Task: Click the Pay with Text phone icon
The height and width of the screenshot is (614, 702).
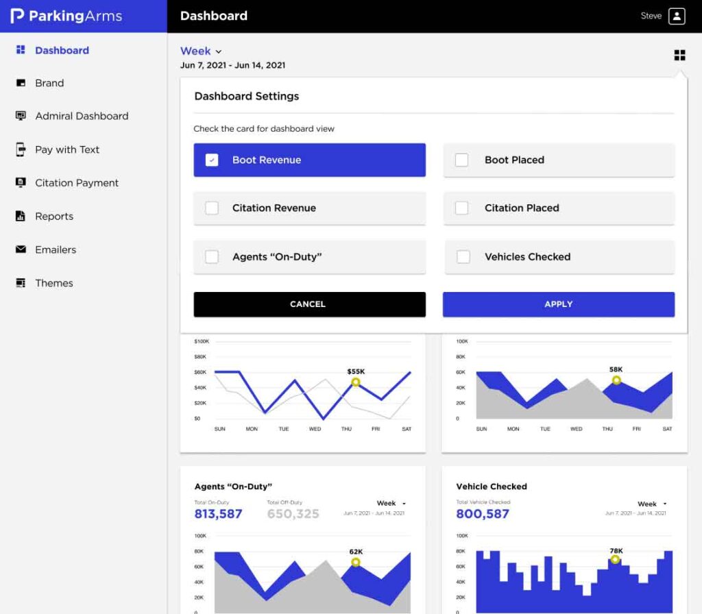Action: click(x=21, y=149)
